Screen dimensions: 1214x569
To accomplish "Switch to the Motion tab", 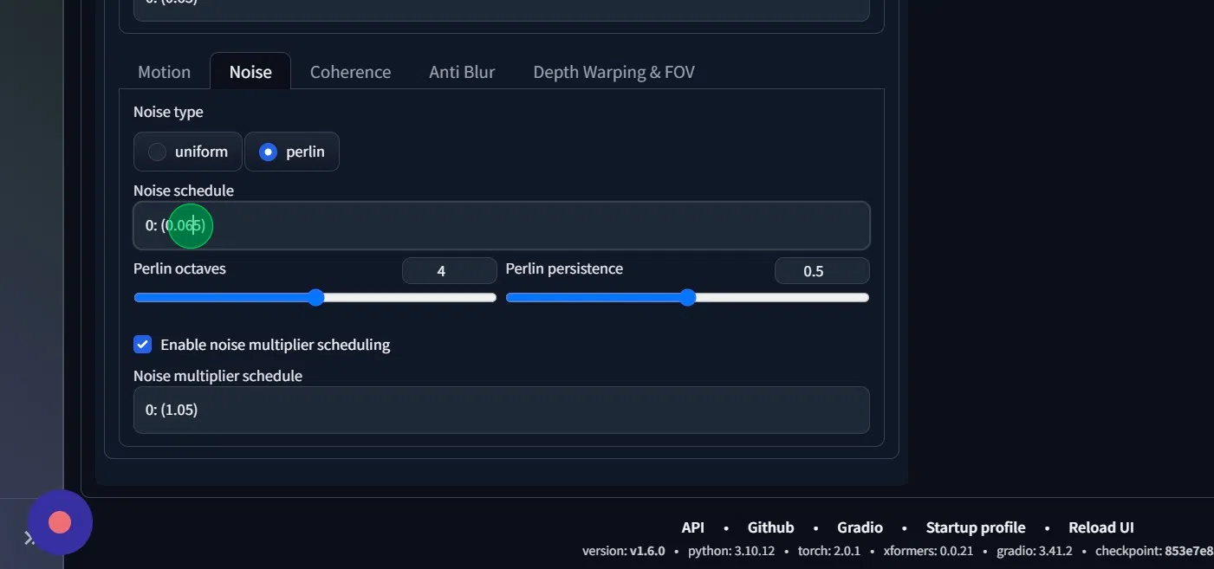I will click(x=164, y=72).
